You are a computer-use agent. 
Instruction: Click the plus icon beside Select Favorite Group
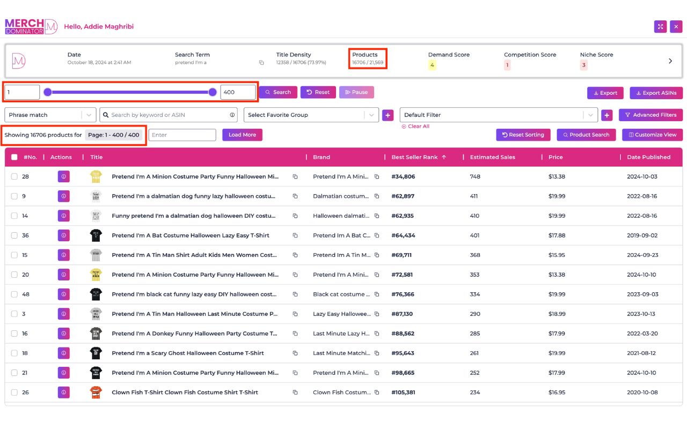coord(388,115)
